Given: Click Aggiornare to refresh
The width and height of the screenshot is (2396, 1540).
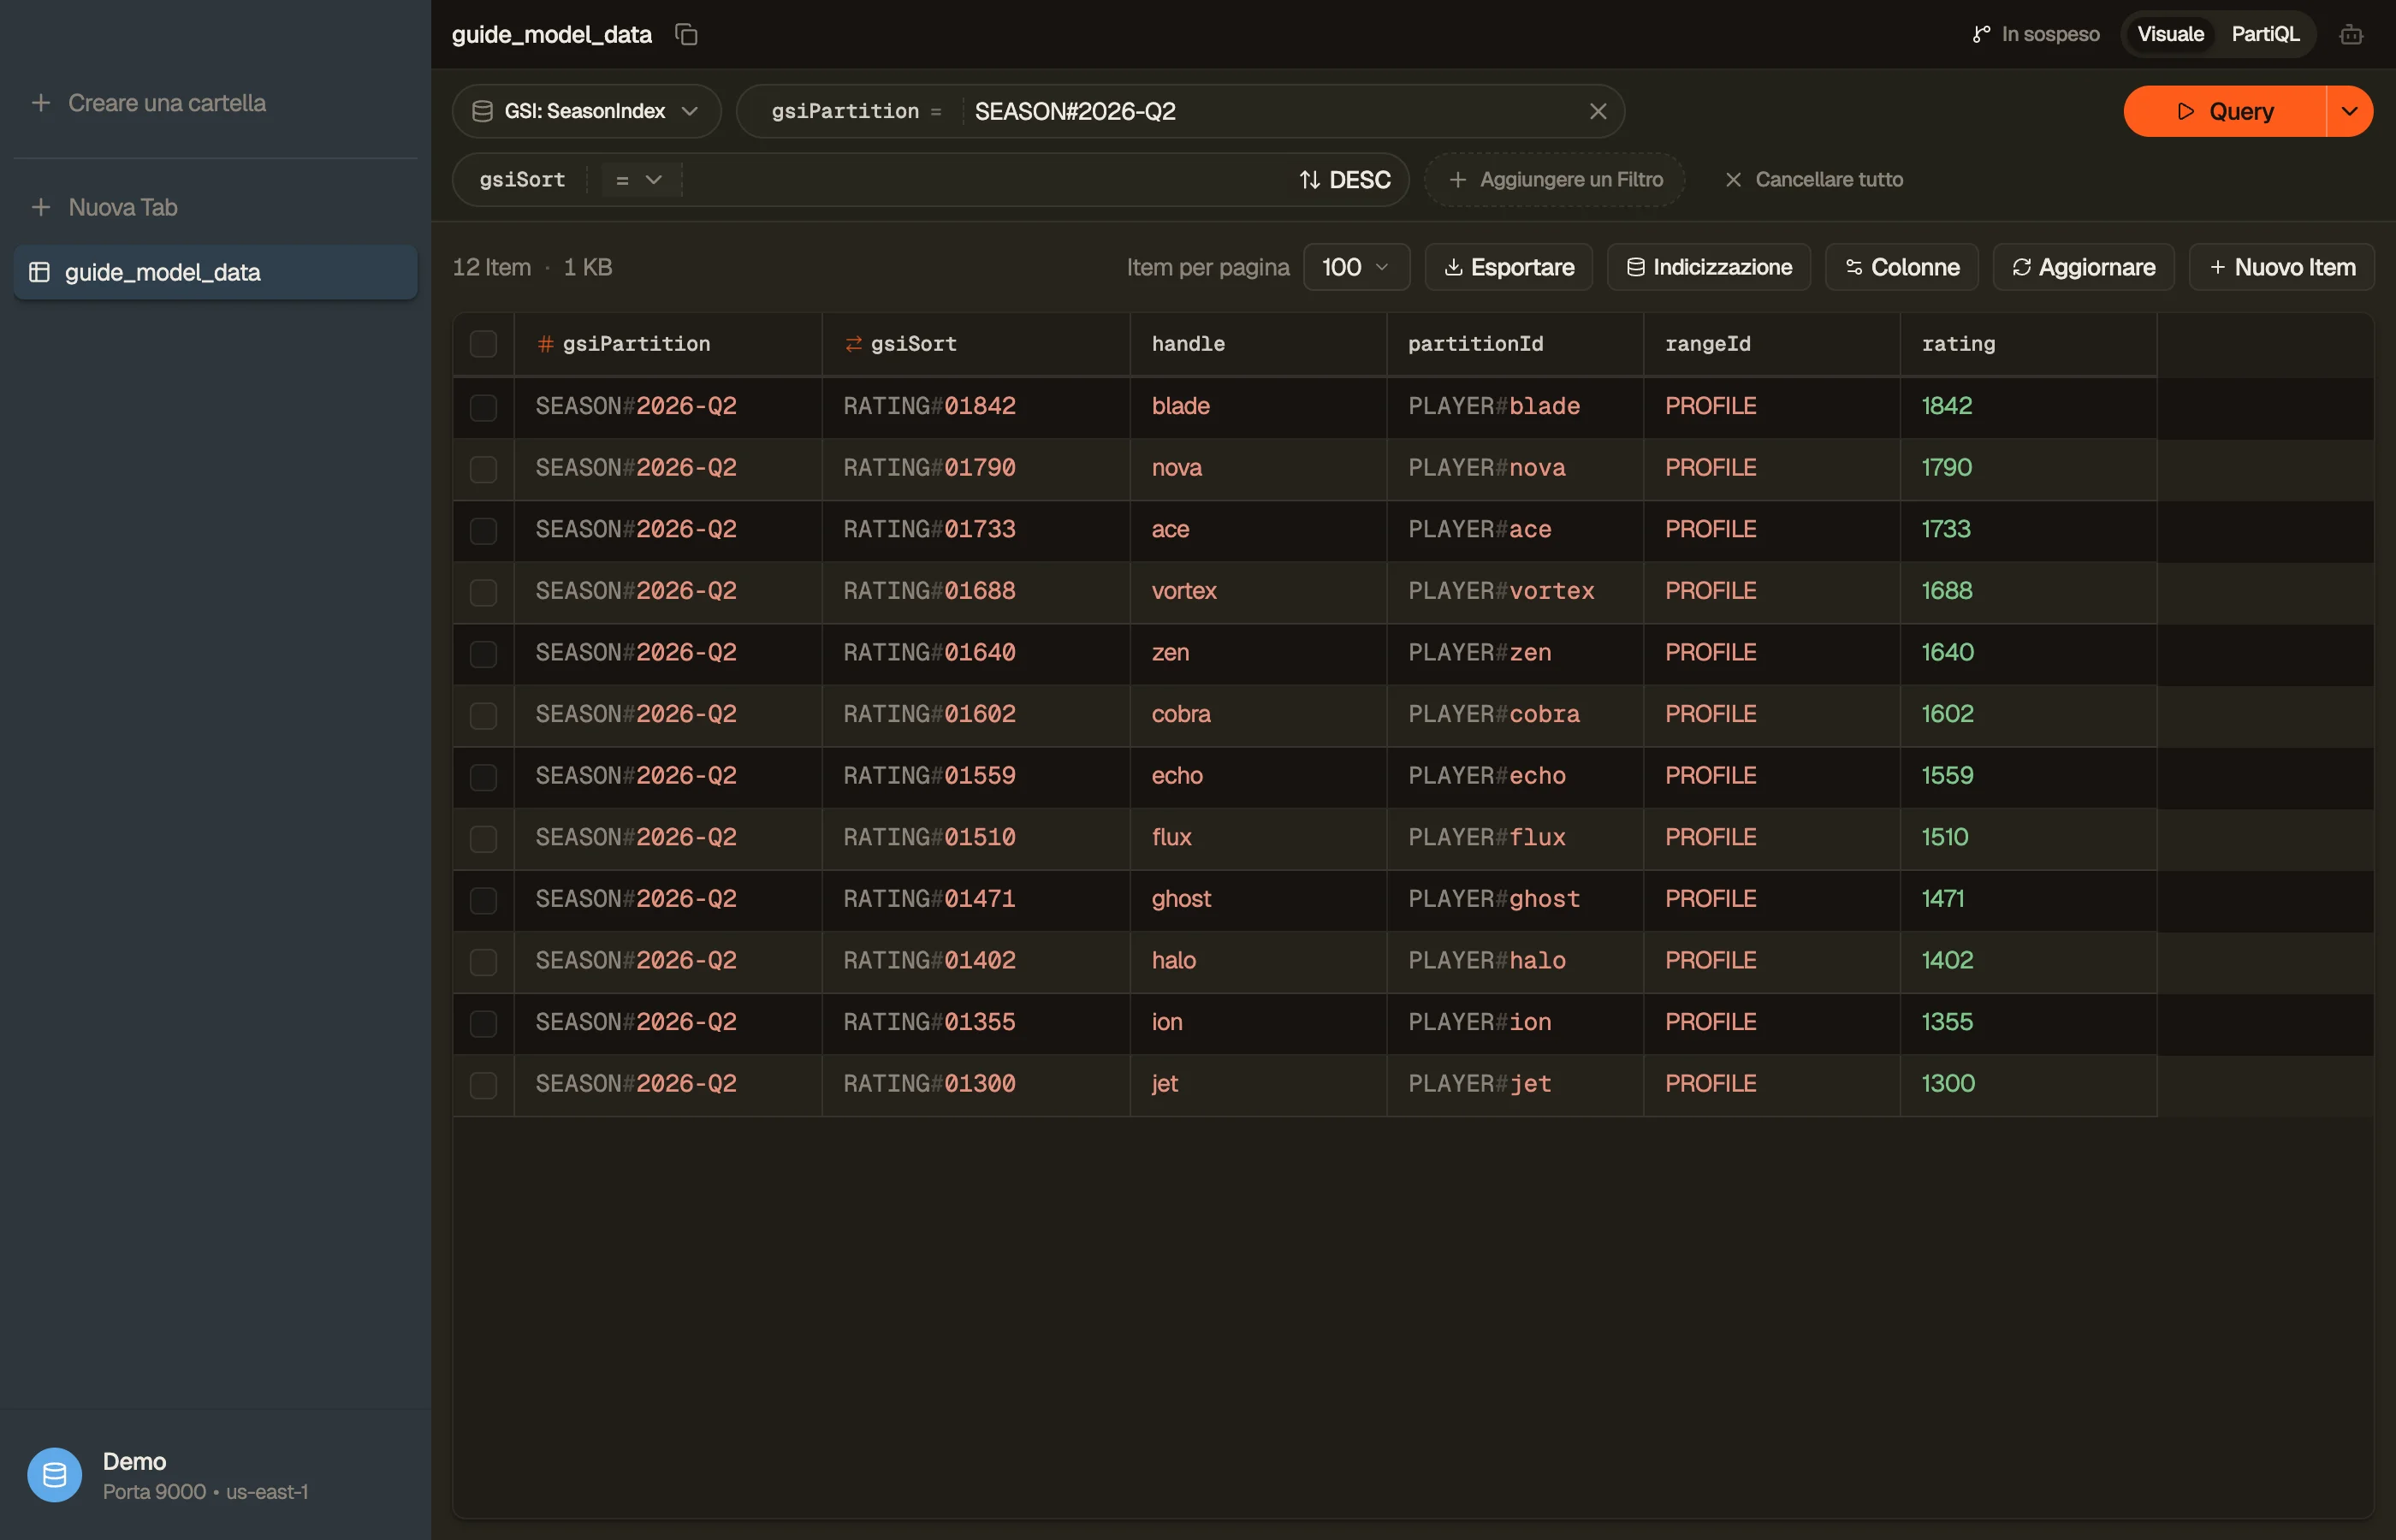Looking at the screenshot, I should [2084, 267].
